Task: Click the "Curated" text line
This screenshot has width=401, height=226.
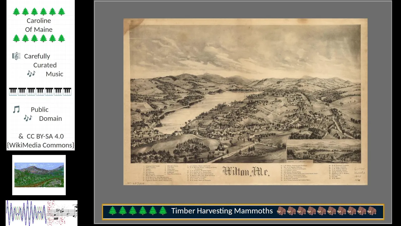Action: tap(45, 65)
